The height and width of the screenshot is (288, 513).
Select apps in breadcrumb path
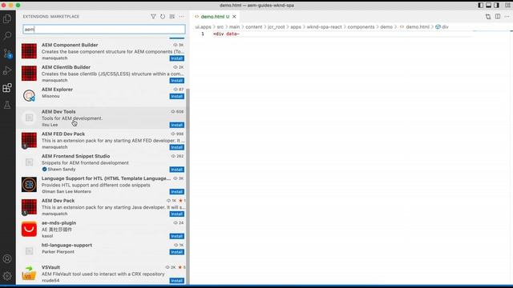pyautogui.click(x=296, y=27)
